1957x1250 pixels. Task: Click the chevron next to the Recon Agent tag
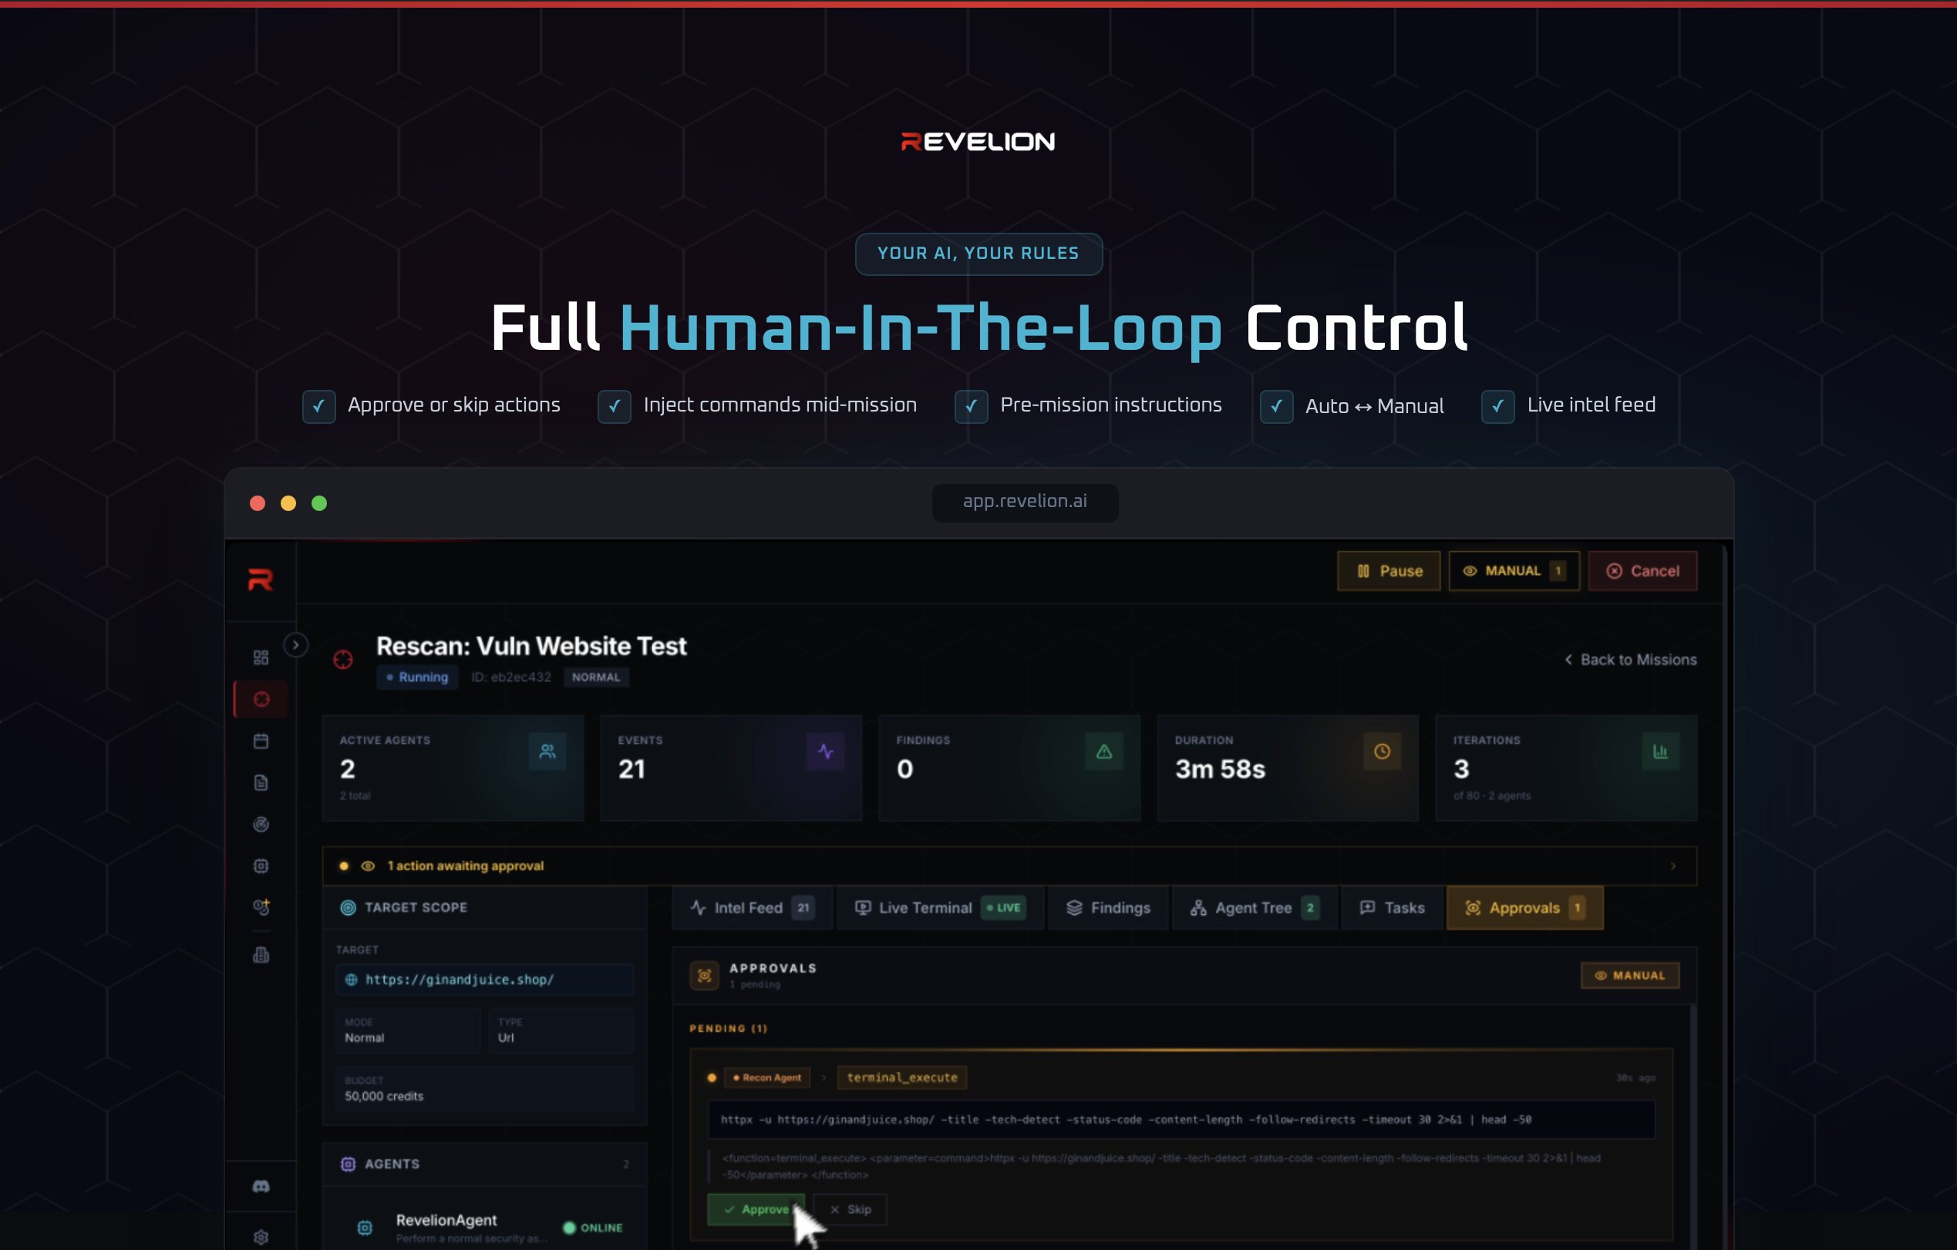(824, 1078)
